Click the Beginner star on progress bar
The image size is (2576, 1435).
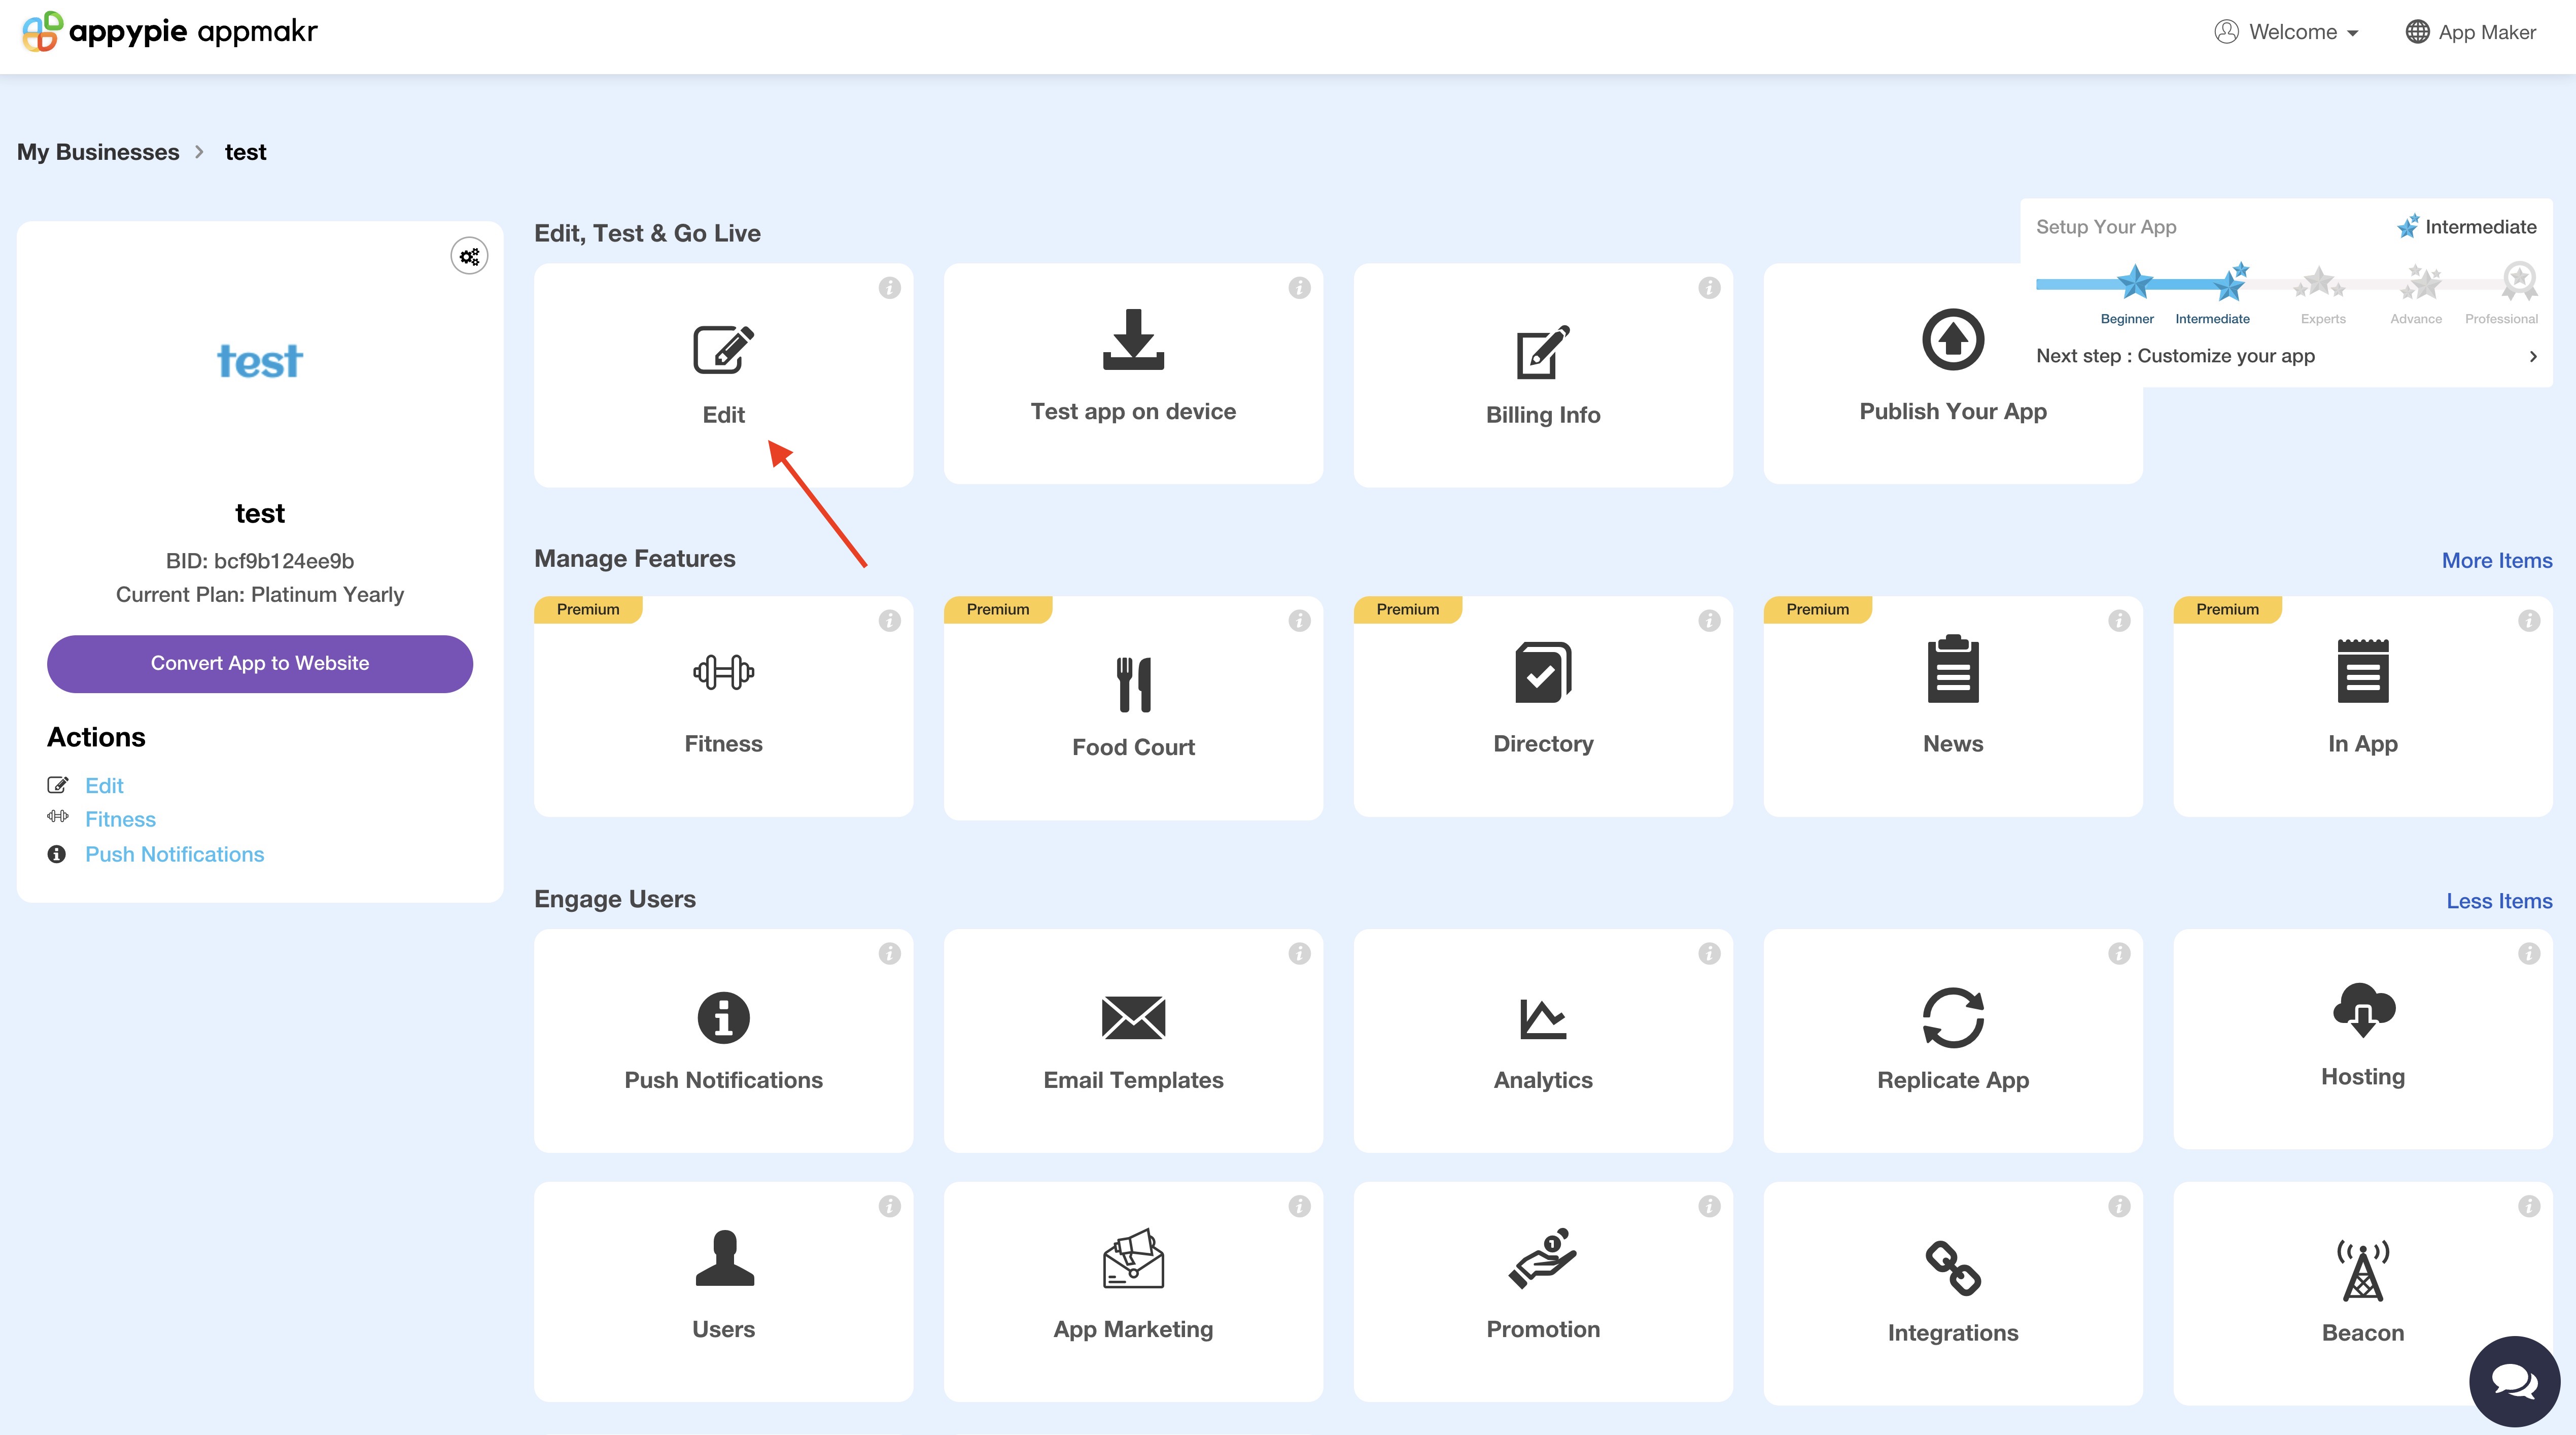[x=2135, y=283]
